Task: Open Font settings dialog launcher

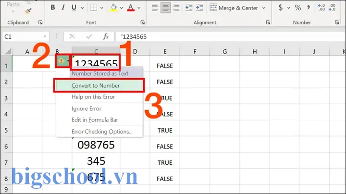Action: point(143,23)
